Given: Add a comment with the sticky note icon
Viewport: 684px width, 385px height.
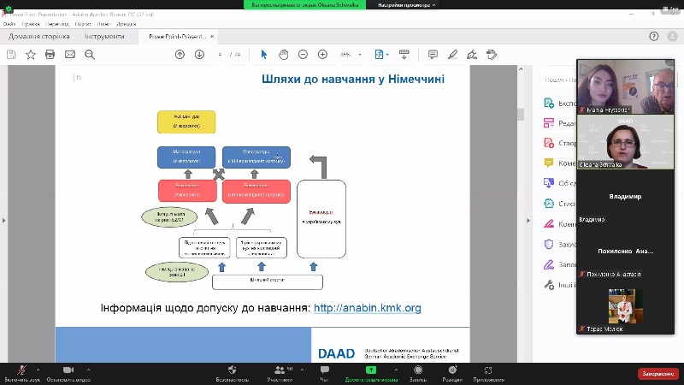Looking at the screenshot, I should [x=433, y=54].
